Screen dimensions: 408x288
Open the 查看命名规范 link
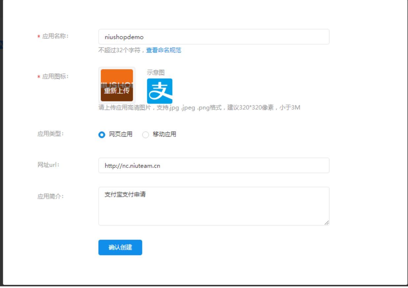164,50
